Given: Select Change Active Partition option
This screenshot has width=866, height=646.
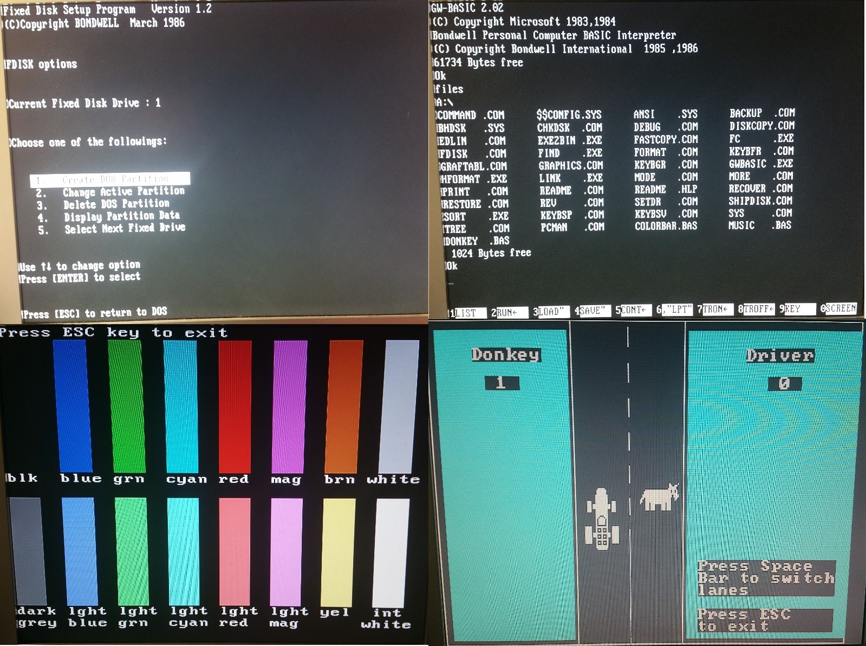Looking at the screenshot, I should tap(110, 192).
